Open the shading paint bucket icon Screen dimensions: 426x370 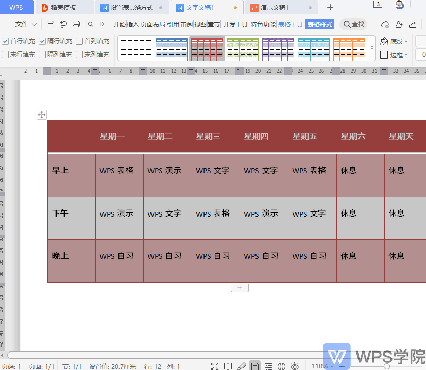coord(384,42)
